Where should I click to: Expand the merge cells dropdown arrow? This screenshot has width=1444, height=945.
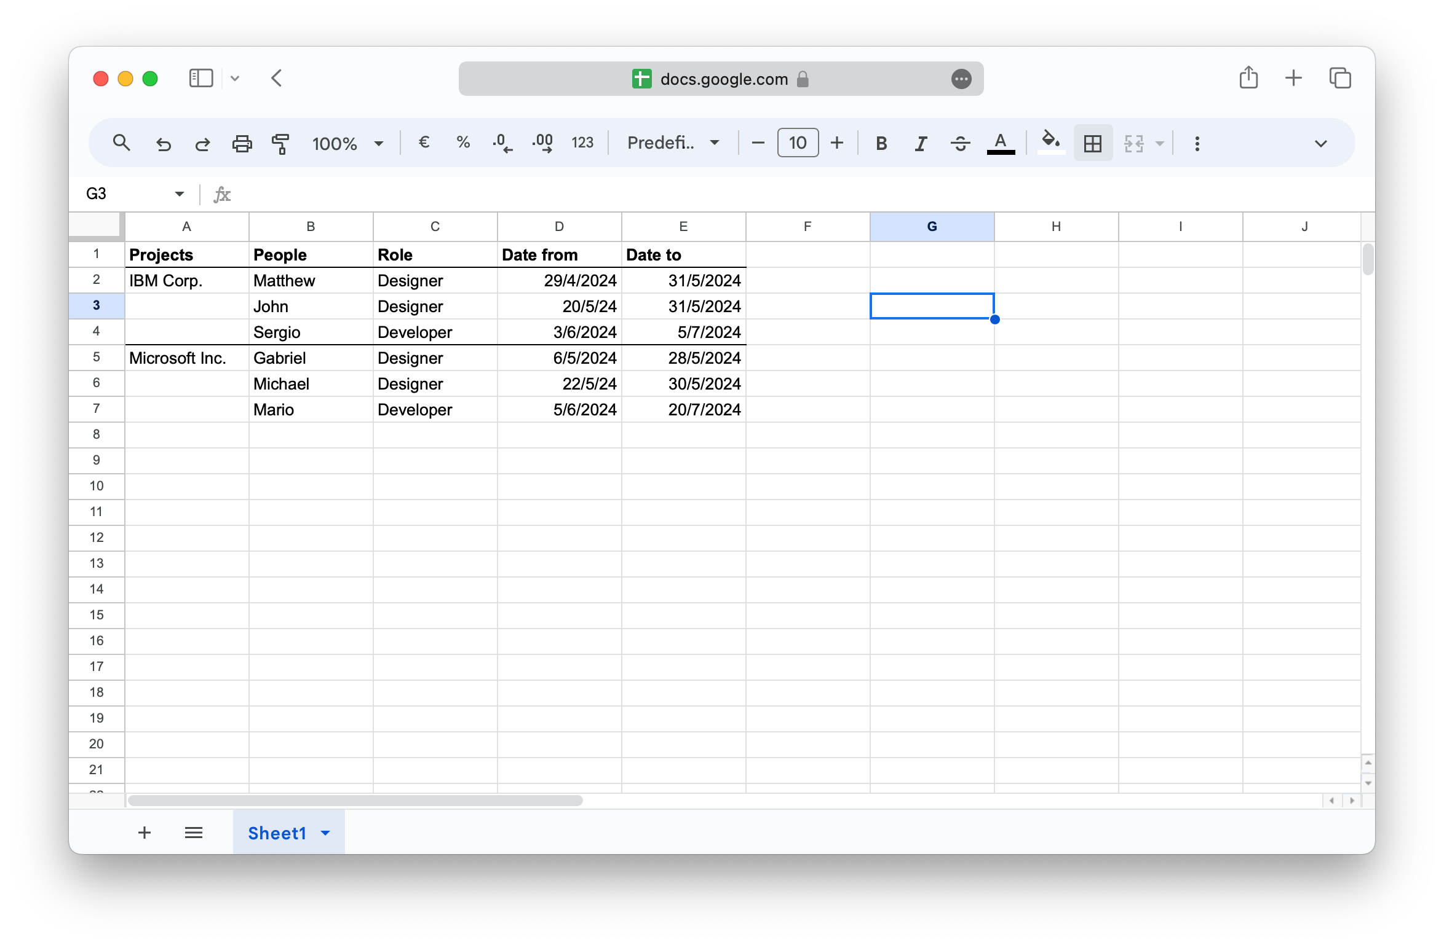(x=1160, y=143)
